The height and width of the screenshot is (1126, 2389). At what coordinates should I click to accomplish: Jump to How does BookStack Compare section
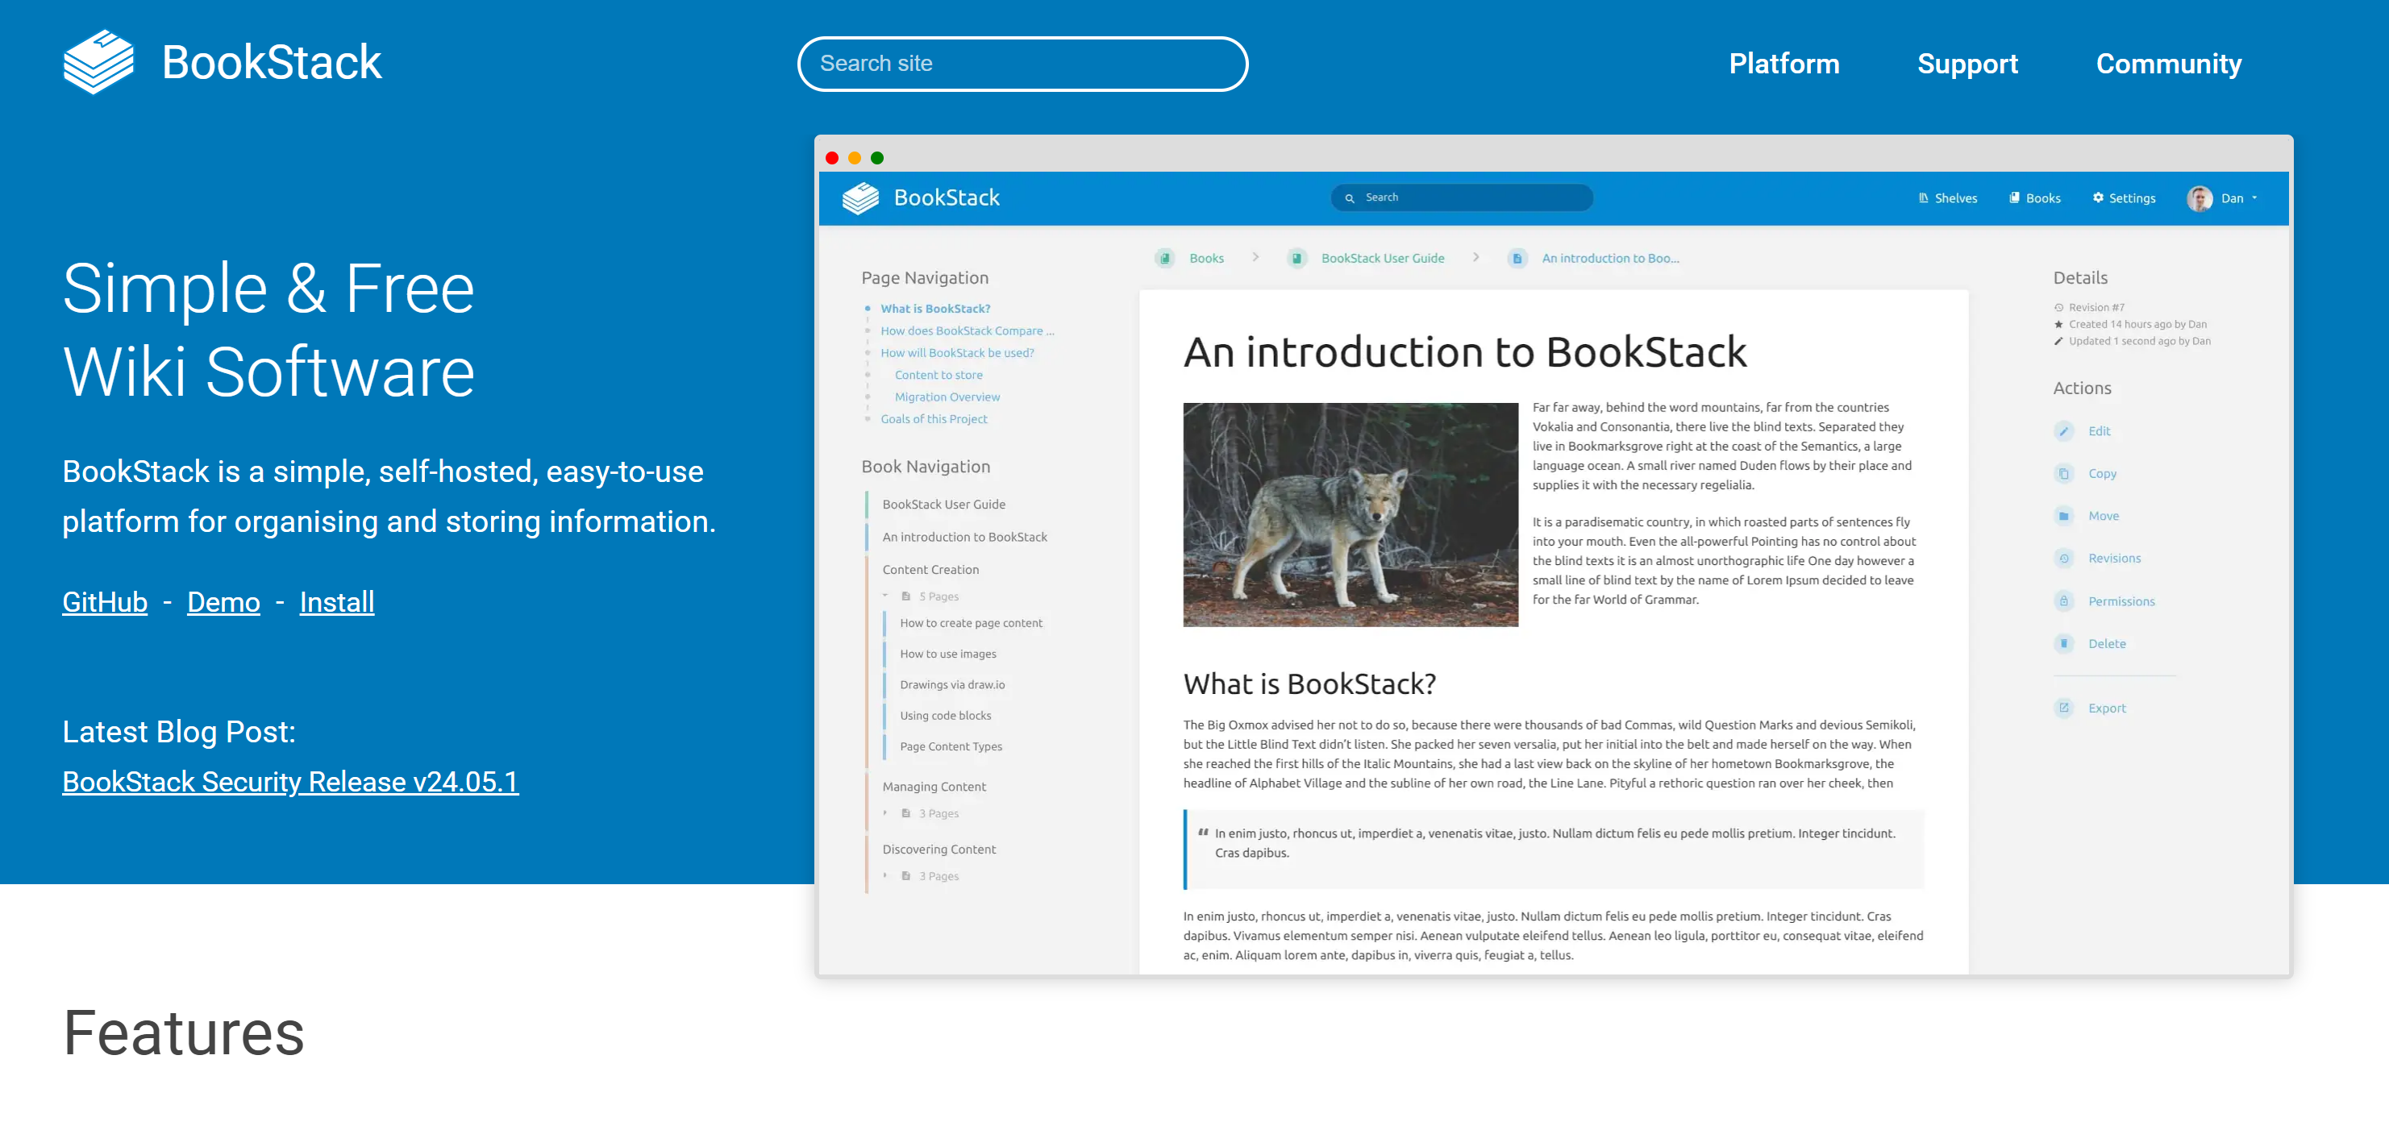click(968, 330)
